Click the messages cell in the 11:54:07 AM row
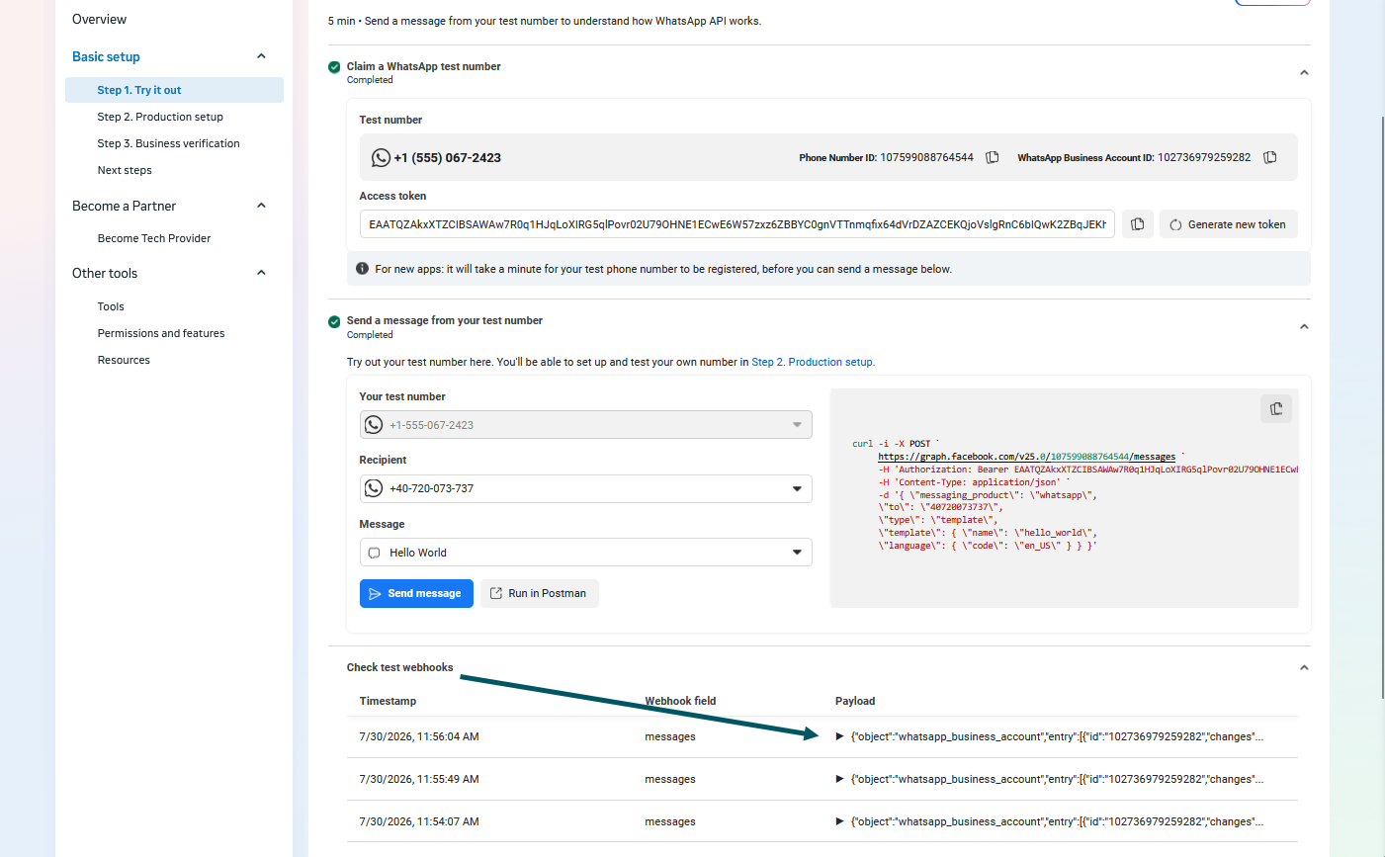 (x=670, y=821)
